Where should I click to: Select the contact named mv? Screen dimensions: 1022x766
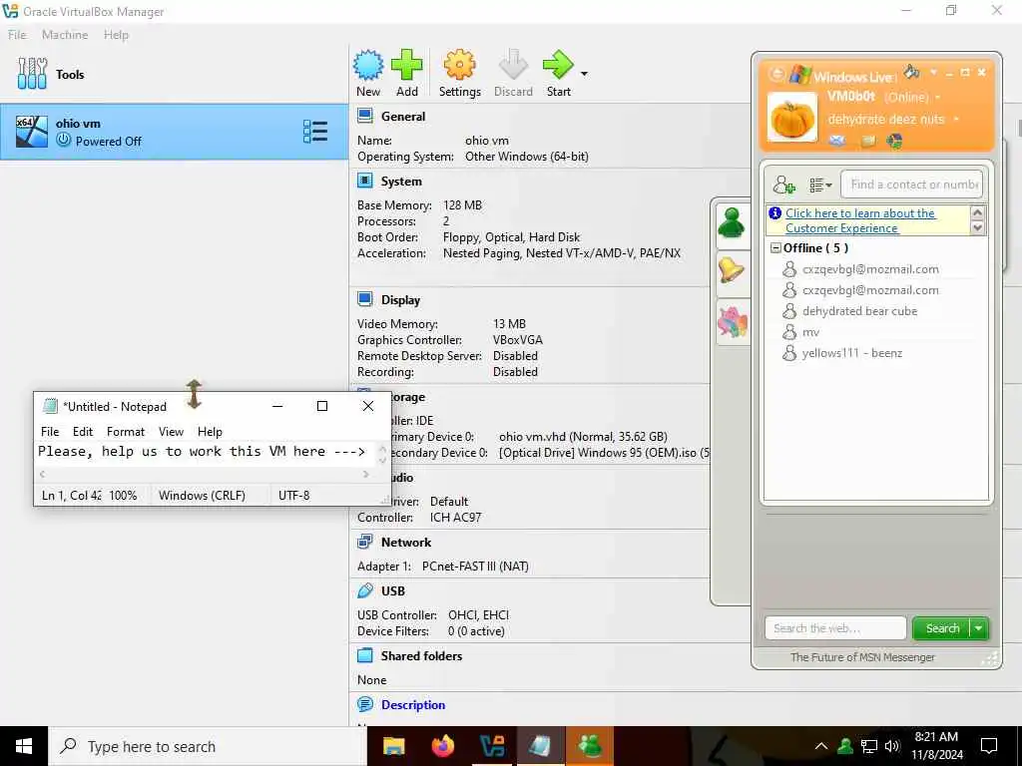tap(810, 332)
